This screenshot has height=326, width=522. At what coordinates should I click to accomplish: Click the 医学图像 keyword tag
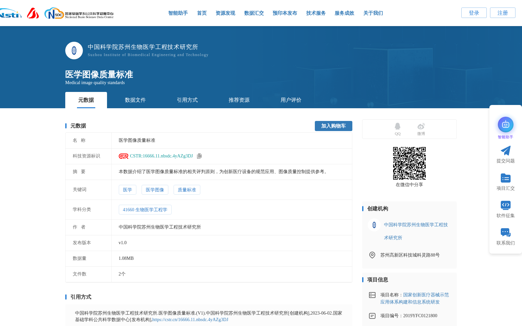(155, 190)
